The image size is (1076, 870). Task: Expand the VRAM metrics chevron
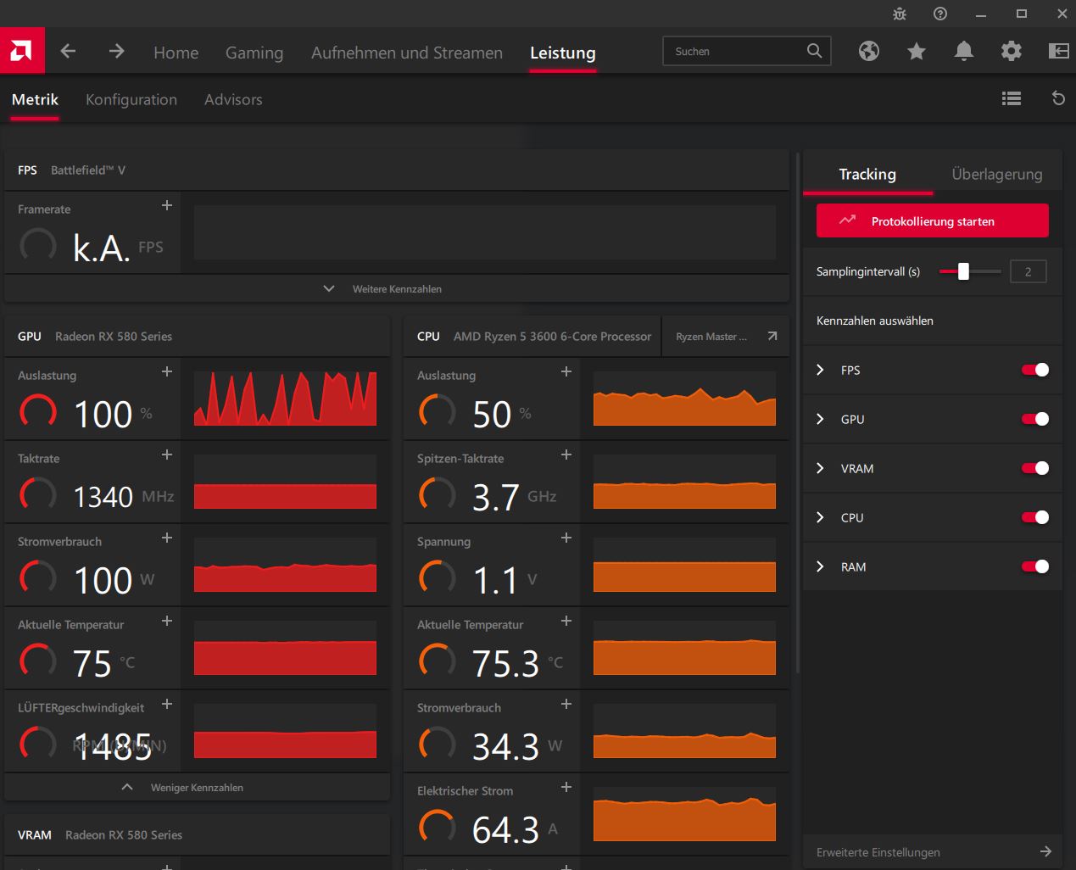coord(820,468)
